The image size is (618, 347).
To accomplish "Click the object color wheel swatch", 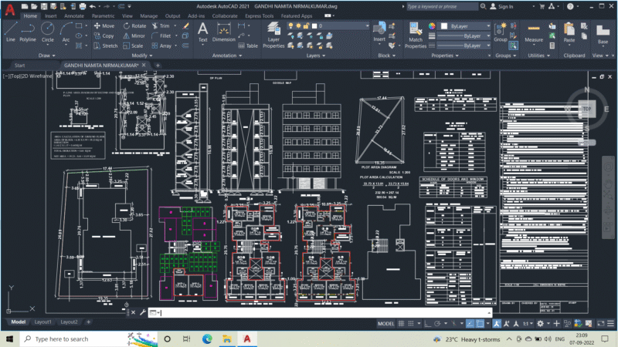I will click(x=432, y=26).
